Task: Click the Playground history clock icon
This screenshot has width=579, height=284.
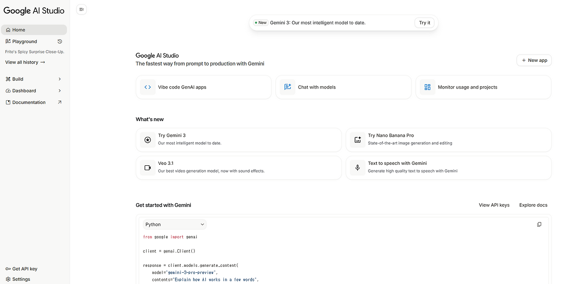Action: [60, 42]
